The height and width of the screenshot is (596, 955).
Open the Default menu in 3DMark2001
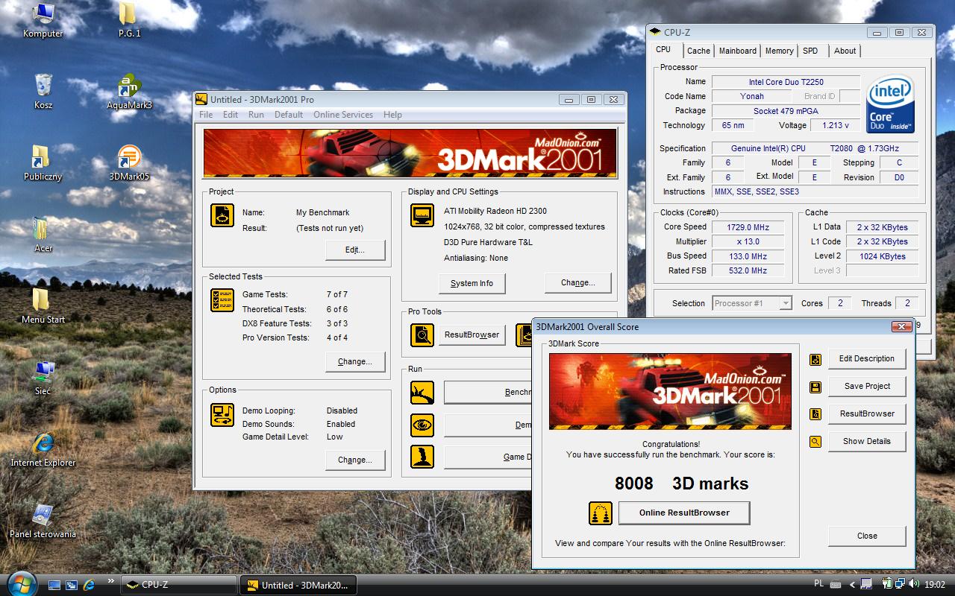pyautogui.click(x=289, y=115)
